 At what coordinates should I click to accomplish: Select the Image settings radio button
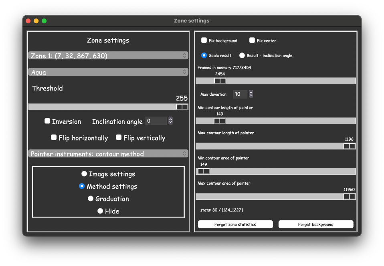pos(84,174)
